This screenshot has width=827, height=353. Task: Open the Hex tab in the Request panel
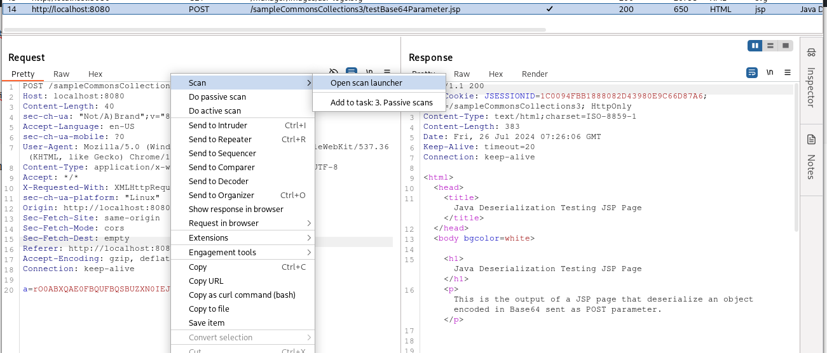pyautogui.click(x=95, y=74)
